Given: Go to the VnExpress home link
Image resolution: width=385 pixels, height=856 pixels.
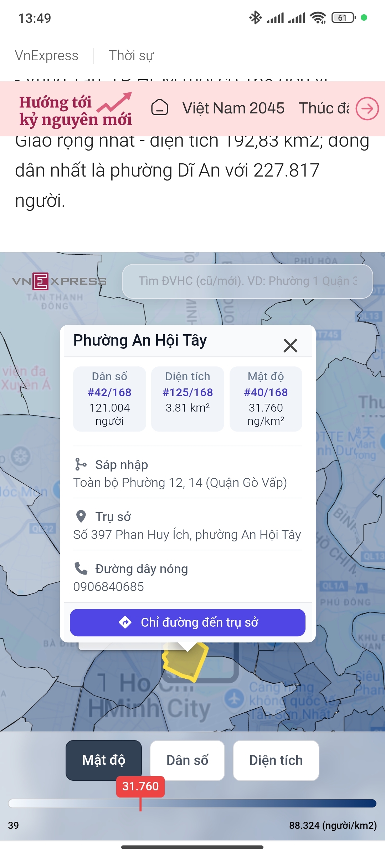Looking at the screenshot, I should 47,56.
